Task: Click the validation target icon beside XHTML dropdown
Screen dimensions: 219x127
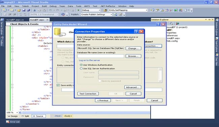Action: pyautogui.click(x=63, y=15)
